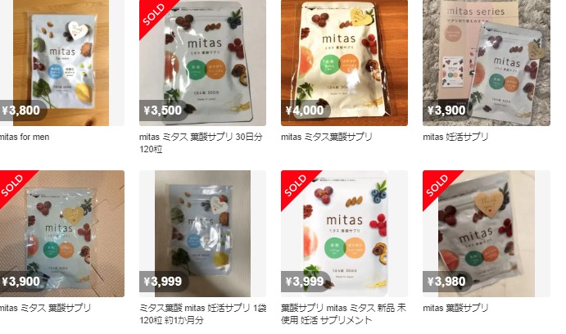
Task: Open the sold ¥3,980 mitas 葉酸サプリ photo
Action: tap(487, 234)
